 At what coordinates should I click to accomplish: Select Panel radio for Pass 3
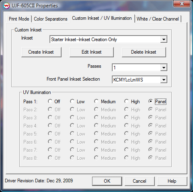(x=150, y=117)
